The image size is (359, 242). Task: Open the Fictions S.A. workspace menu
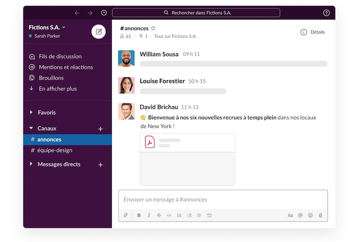click(46, 27)
